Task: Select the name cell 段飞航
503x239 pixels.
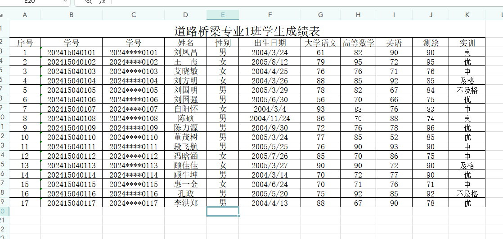Action: pyautogui.click(x=185, y=147)
